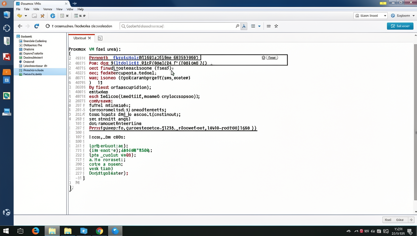
Task: Click the red square icon in the sidebar
Action: (7, 57)
